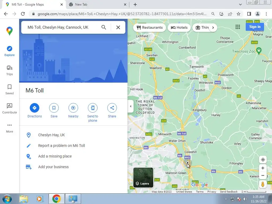
Task: Click the Privacy link at map bottom
Action: [212, 192]
